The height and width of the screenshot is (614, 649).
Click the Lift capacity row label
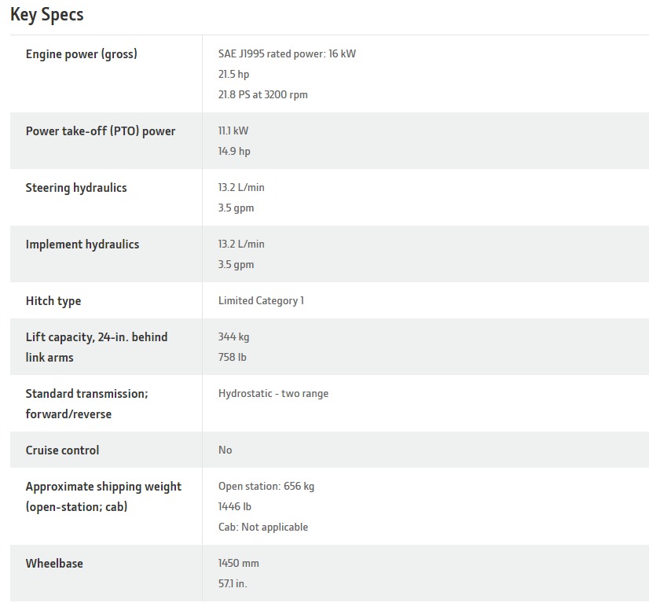pyautogui.click(x=96, y=347)
